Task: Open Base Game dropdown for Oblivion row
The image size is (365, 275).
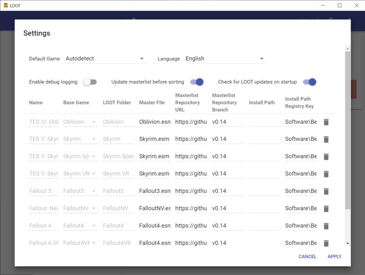Action: pos(80,122)
